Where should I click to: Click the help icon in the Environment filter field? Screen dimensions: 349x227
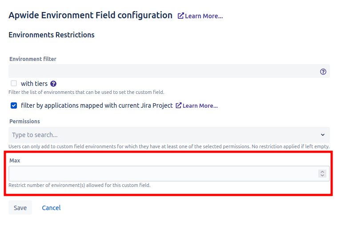coord(323,72)
